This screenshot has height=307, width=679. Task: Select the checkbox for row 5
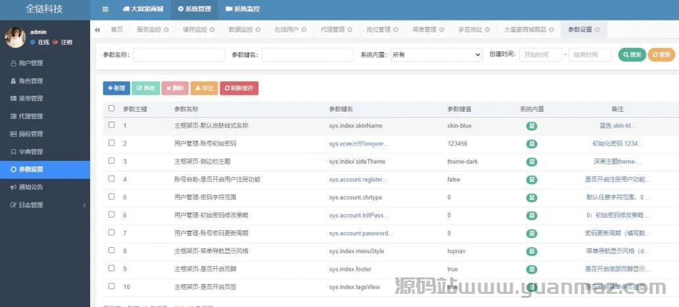coord(112,197)
